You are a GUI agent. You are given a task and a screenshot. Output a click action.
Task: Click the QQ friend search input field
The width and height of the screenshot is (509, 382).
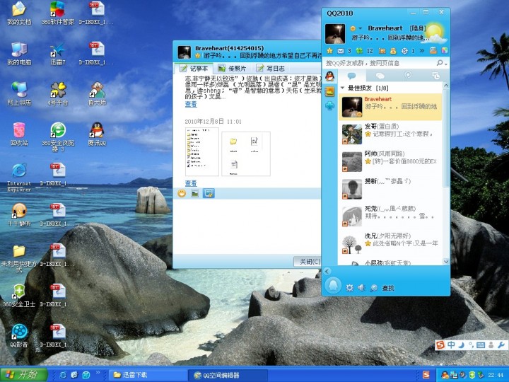pyautogui.click(x=378, y=63)
